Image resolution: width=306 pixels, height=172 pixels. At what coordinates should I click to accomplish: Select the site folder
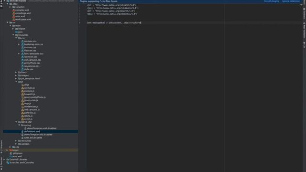17,147
